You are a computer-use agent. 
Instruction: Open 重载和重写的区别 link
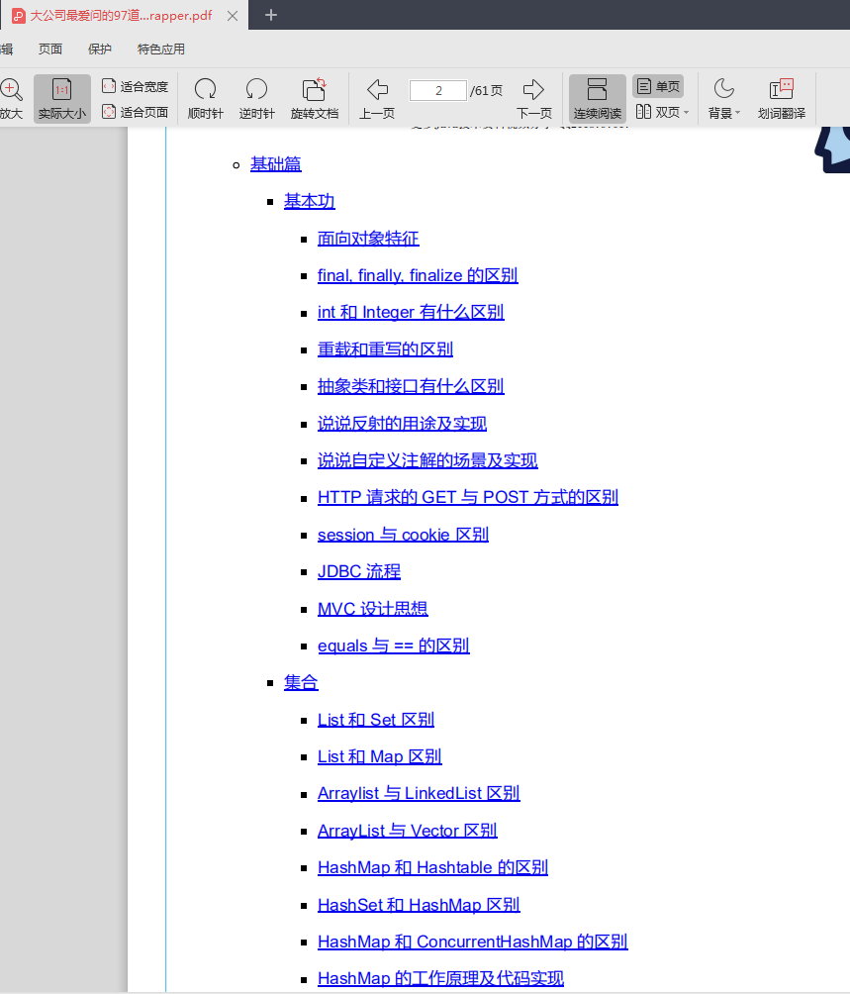pyautogui.click(x=385, y=349)
